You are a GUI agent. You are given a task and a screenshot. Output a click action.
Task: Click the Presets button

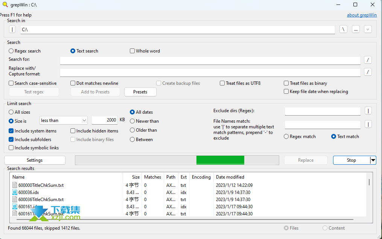pyautogui.click(x=140, y=92)
